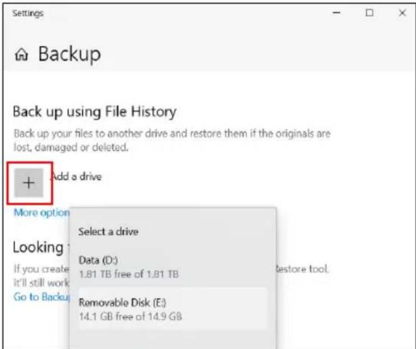Click the Backup page heading

pyautogui.click(x=69, y=54)
